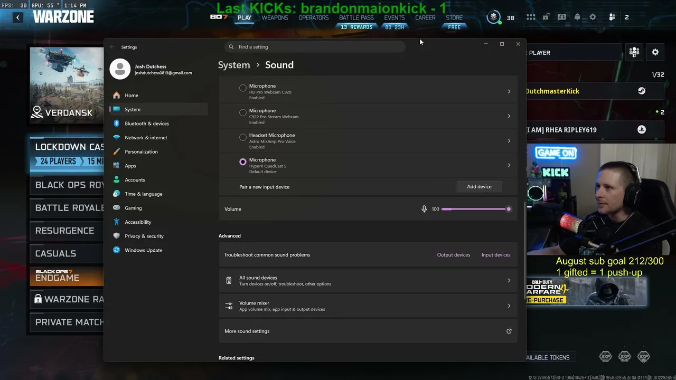
Task: Open Home via its house icon in Settings
Action: (117, 96)
